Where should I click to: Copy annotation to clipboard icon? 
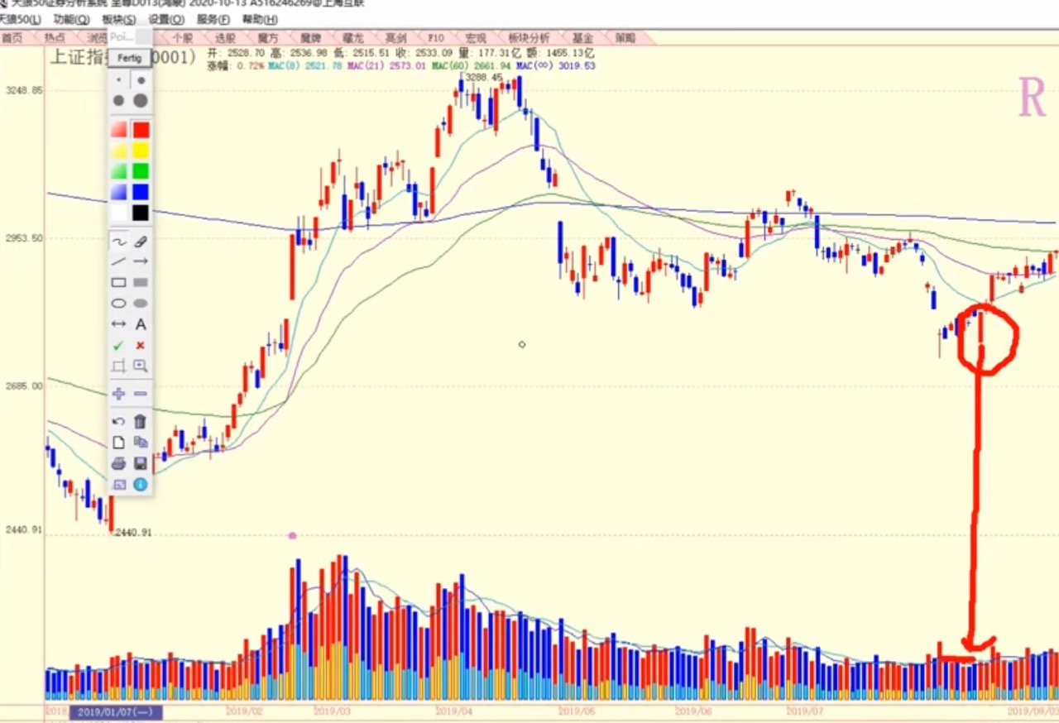[141, 443]
